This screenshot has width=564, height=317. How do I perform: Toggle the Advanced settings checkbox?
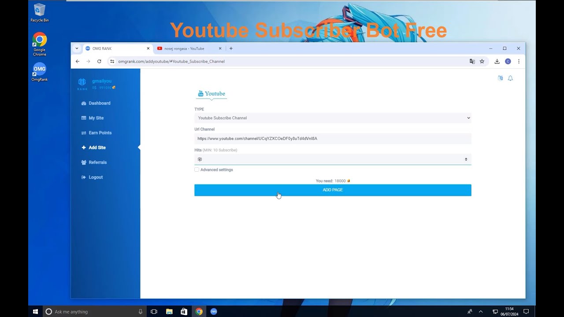[x=197, y=170]
